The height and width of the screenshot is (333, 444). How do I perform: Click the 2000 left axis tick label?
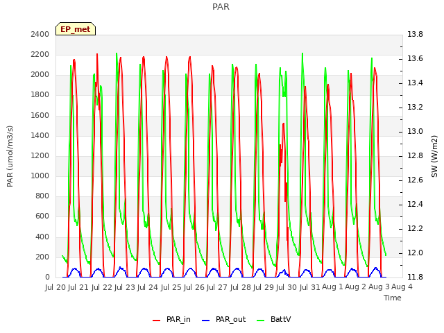pyautogui.click(x=40, y=75)
